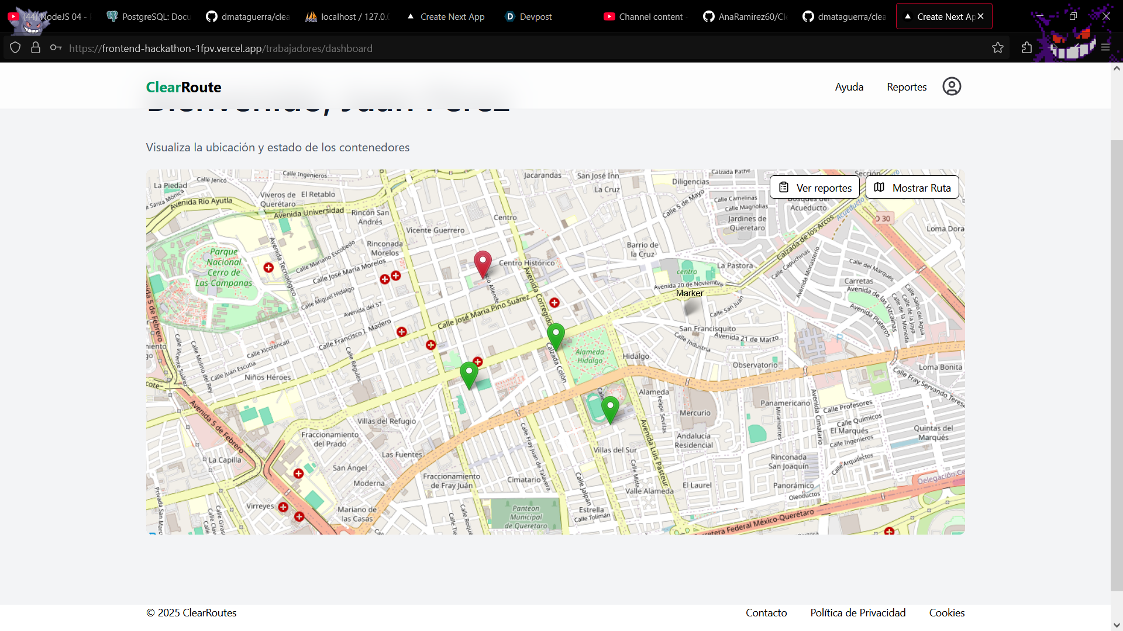Image resolution: width=1123 pixels, height=631 pixels.
Task: Open the Ayuda navigation link
Action: coord(849,87)
